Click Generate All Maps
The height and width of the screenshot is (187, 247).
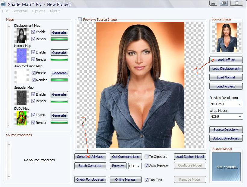click(x=90, y=157)
